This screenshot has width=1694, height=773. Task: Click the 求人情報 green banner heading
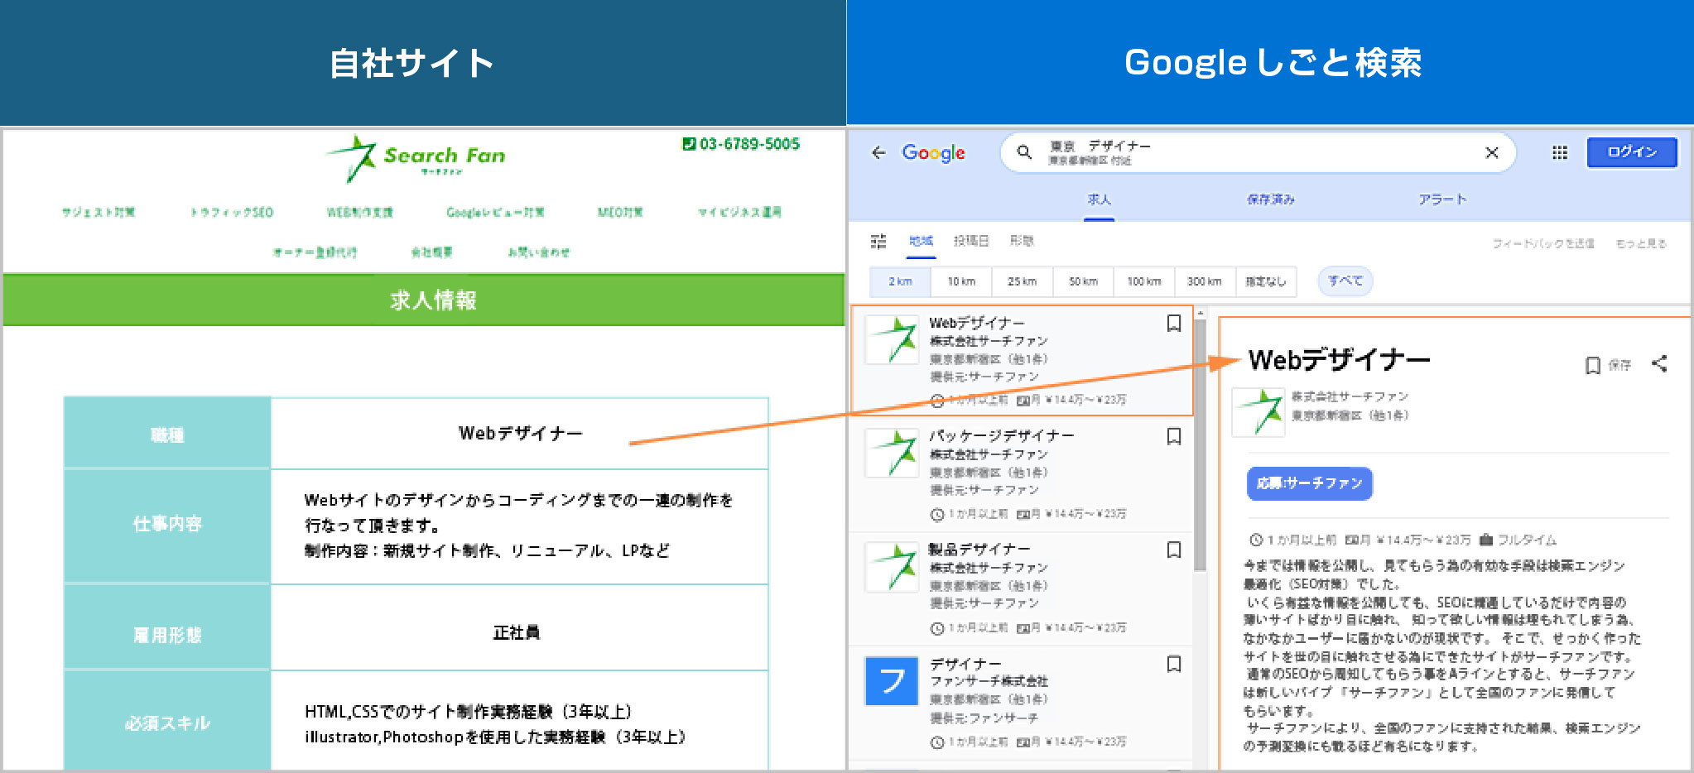click(x=433, y=300)
